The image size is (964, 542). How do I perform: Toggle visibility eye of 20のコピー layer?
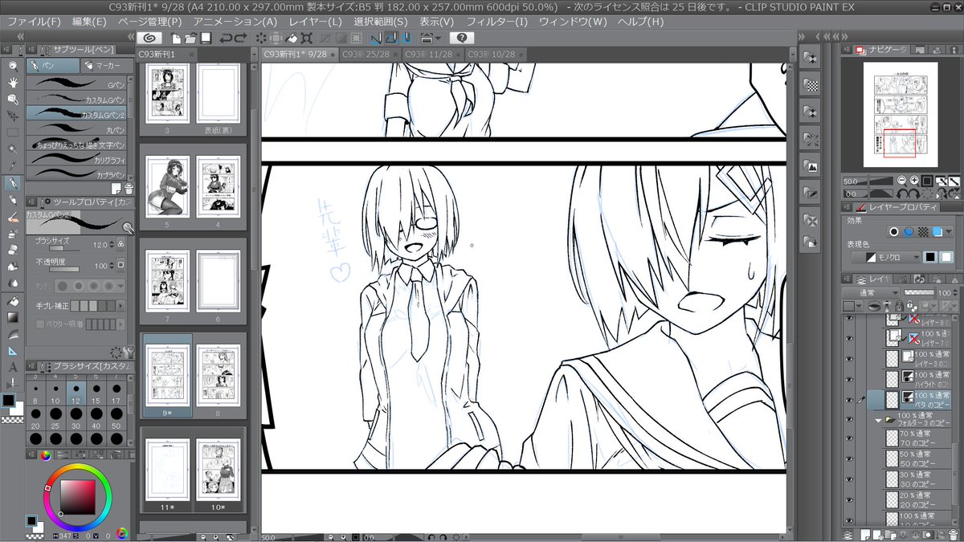tap(849, 499)
